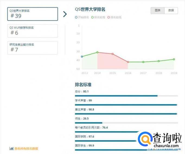Click the QS世界大学排名 chart title

[x=90, y=9]
